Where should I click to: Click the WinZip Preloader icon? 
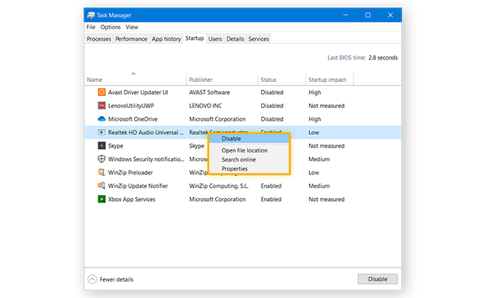coord(101,172)
